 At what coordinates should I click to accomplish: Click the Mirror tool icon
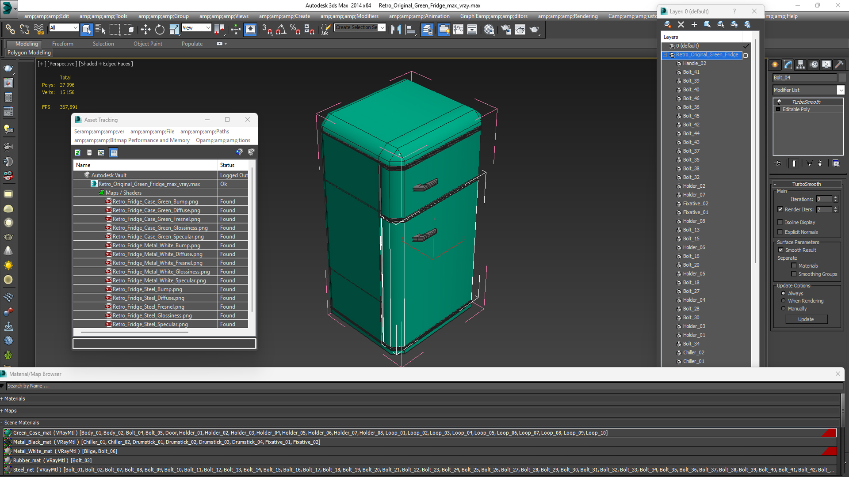pyautogui.click(x=396, y=30)
